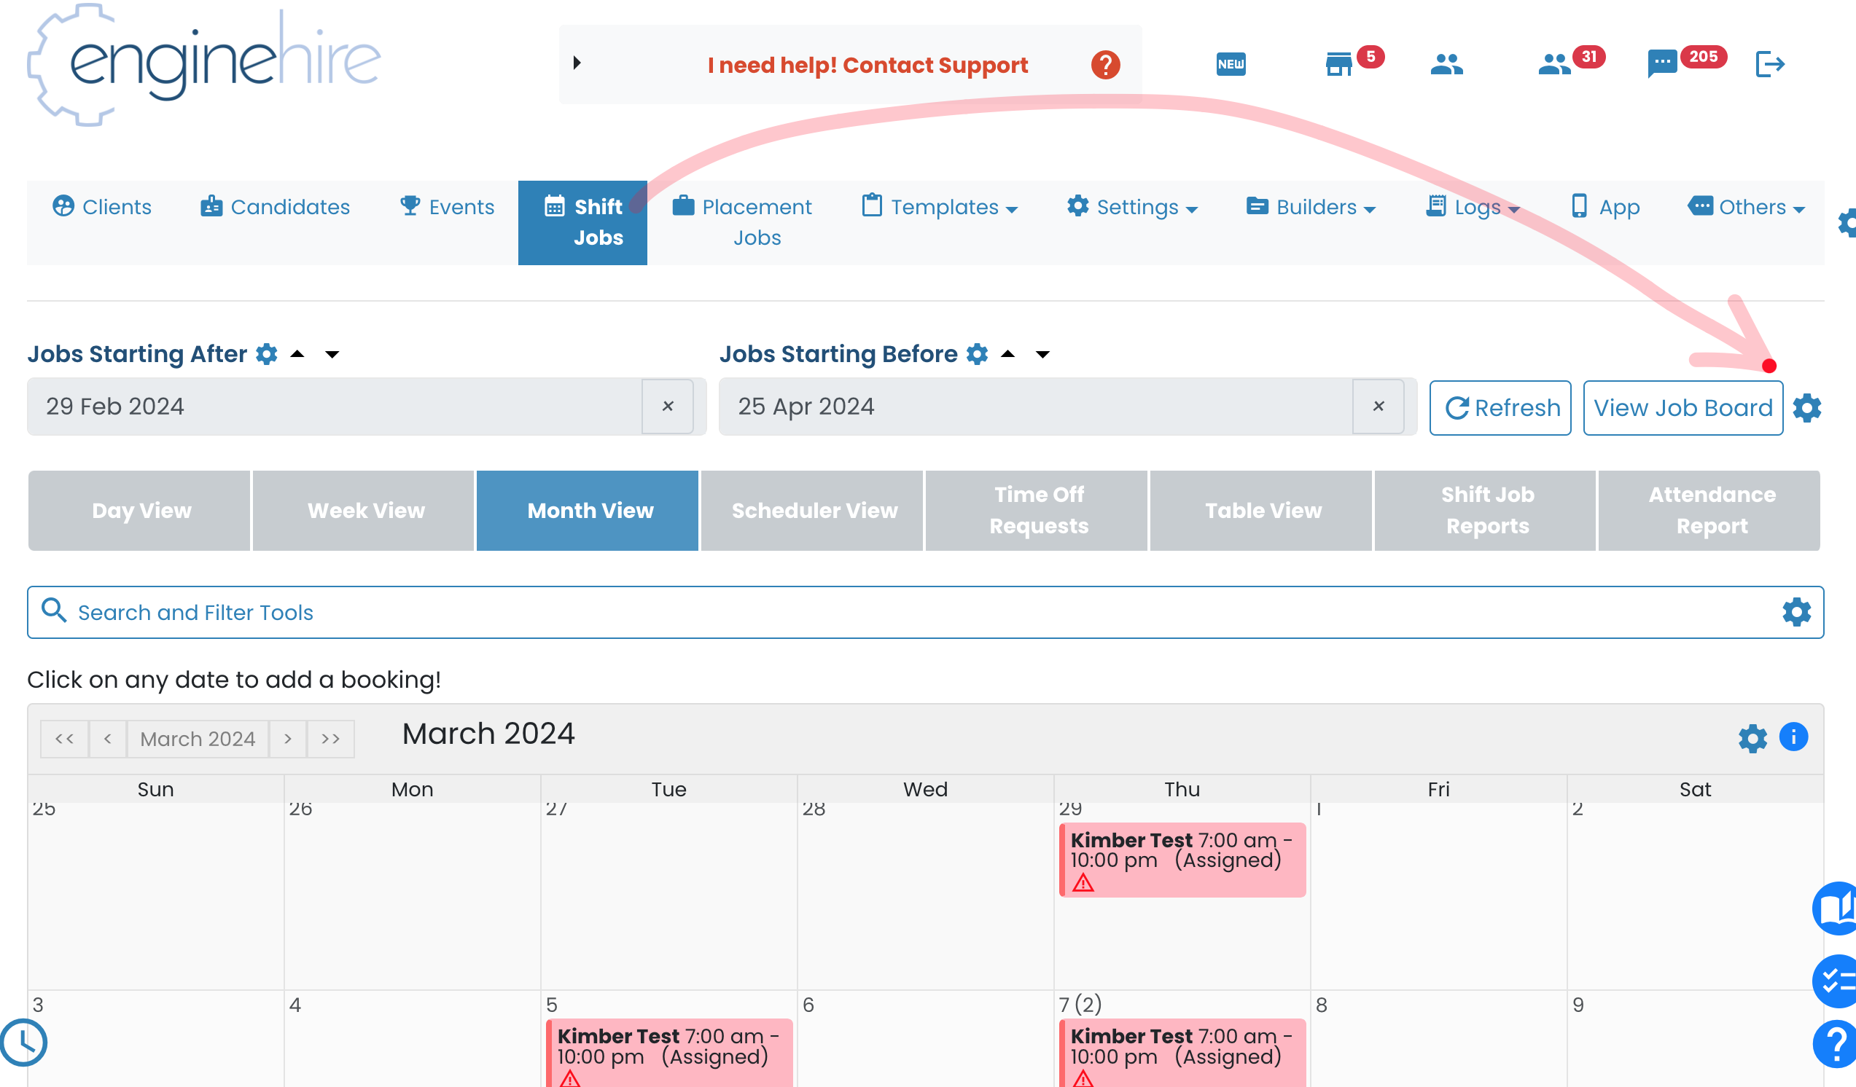Click the NEW announcements icon
Screen dimensions: 1856x1087
[x=1231, y=64]
